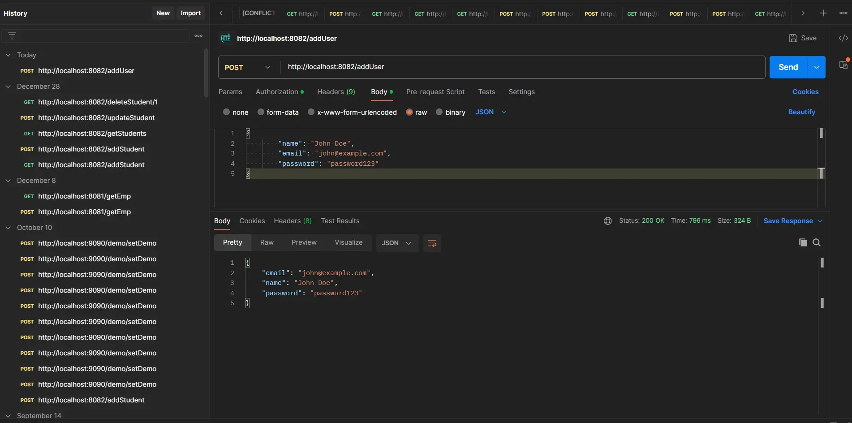This screenshot has height=423, width=852.
Task: Open the Capture requests icon
Action: (843, 65)
